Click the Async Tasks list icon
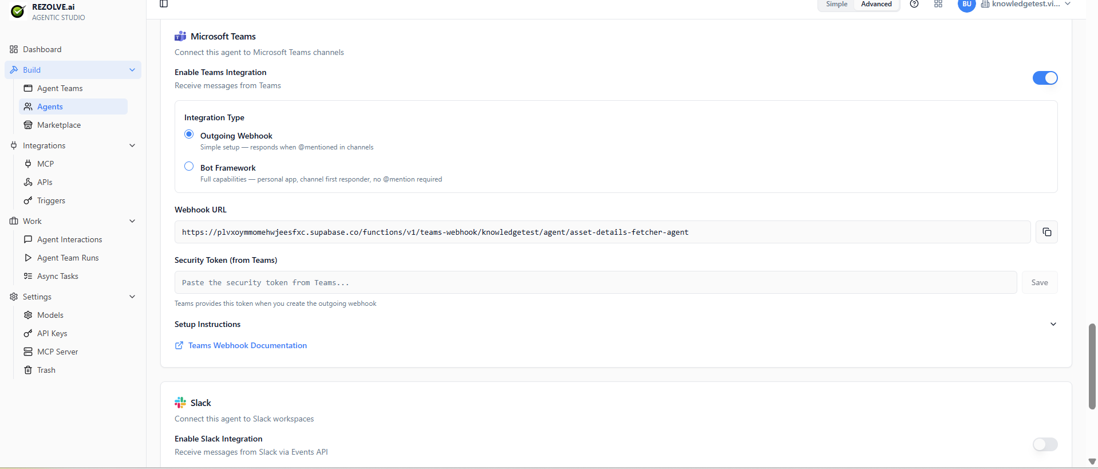 tap(28, 276)
